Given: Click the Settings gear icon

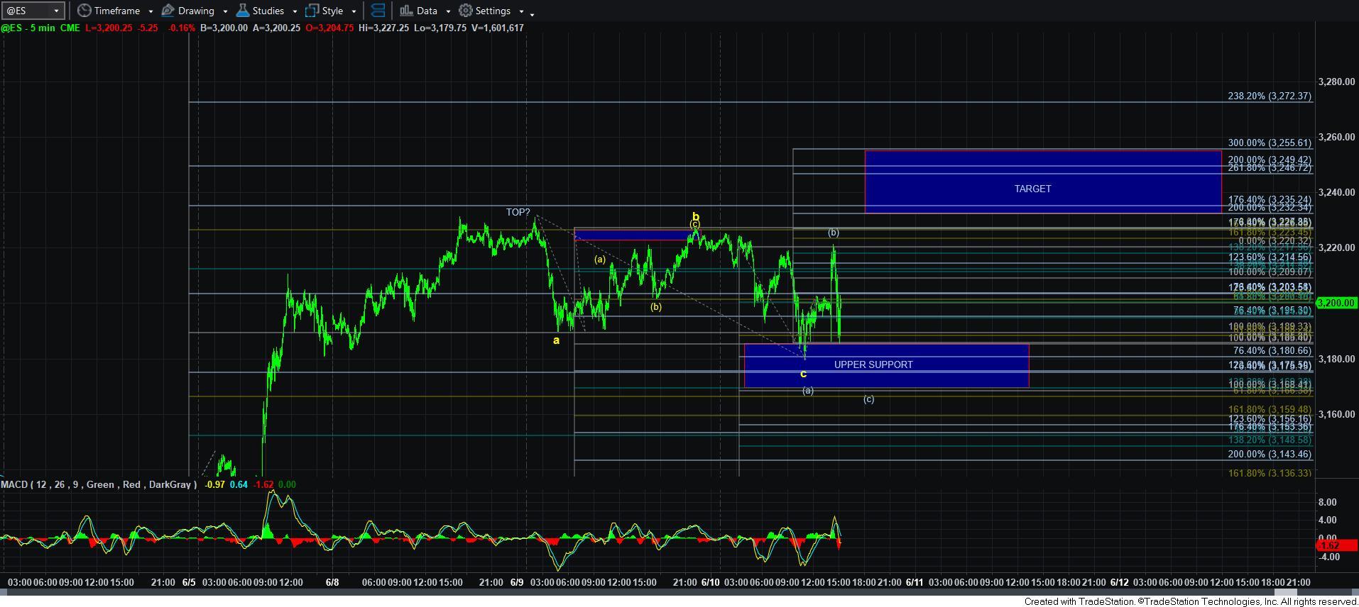Looking at the screenshot, I should click(466, 11).
